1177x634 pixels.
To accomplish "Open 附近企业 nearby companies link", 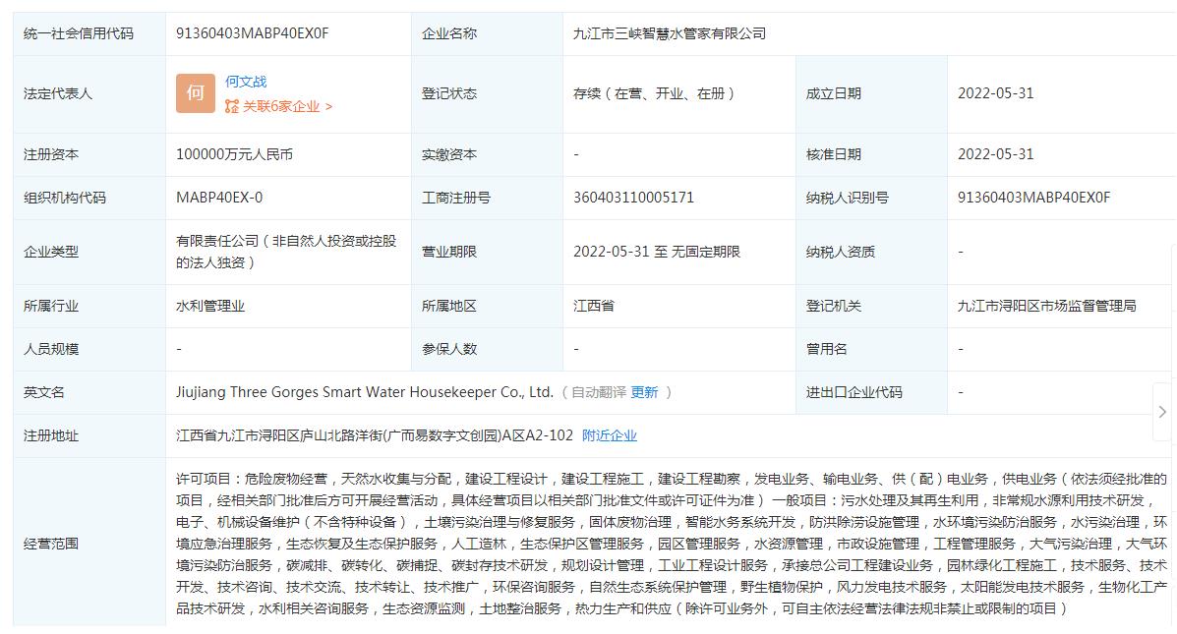I will coord(610,435).
